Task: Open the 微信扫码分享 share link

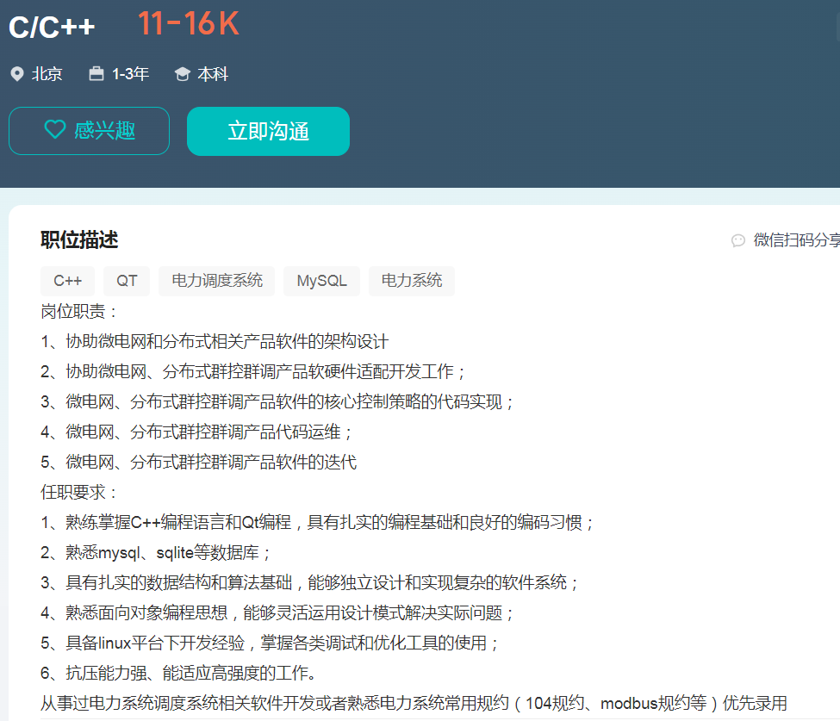Action: tap(795, 240)
